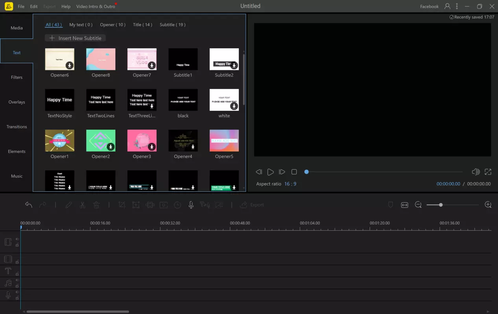Image resolution: width=498 pixels, height=314 pixels.
Task: Click Insert New Subtitle button
Action: pyautogui.click(x=75, y=38)
